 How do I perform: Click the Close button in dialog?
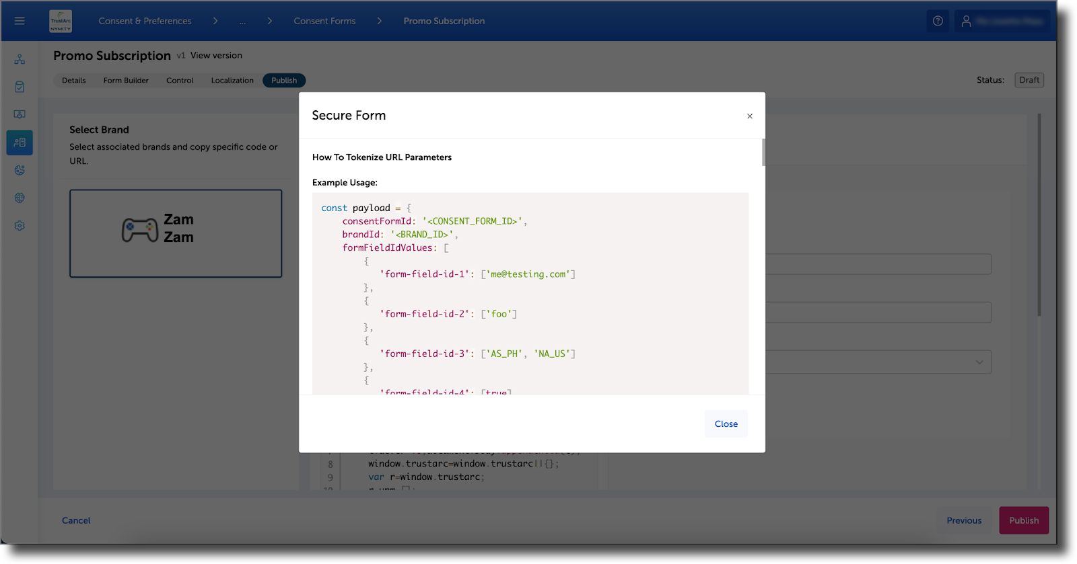point(726,424)
